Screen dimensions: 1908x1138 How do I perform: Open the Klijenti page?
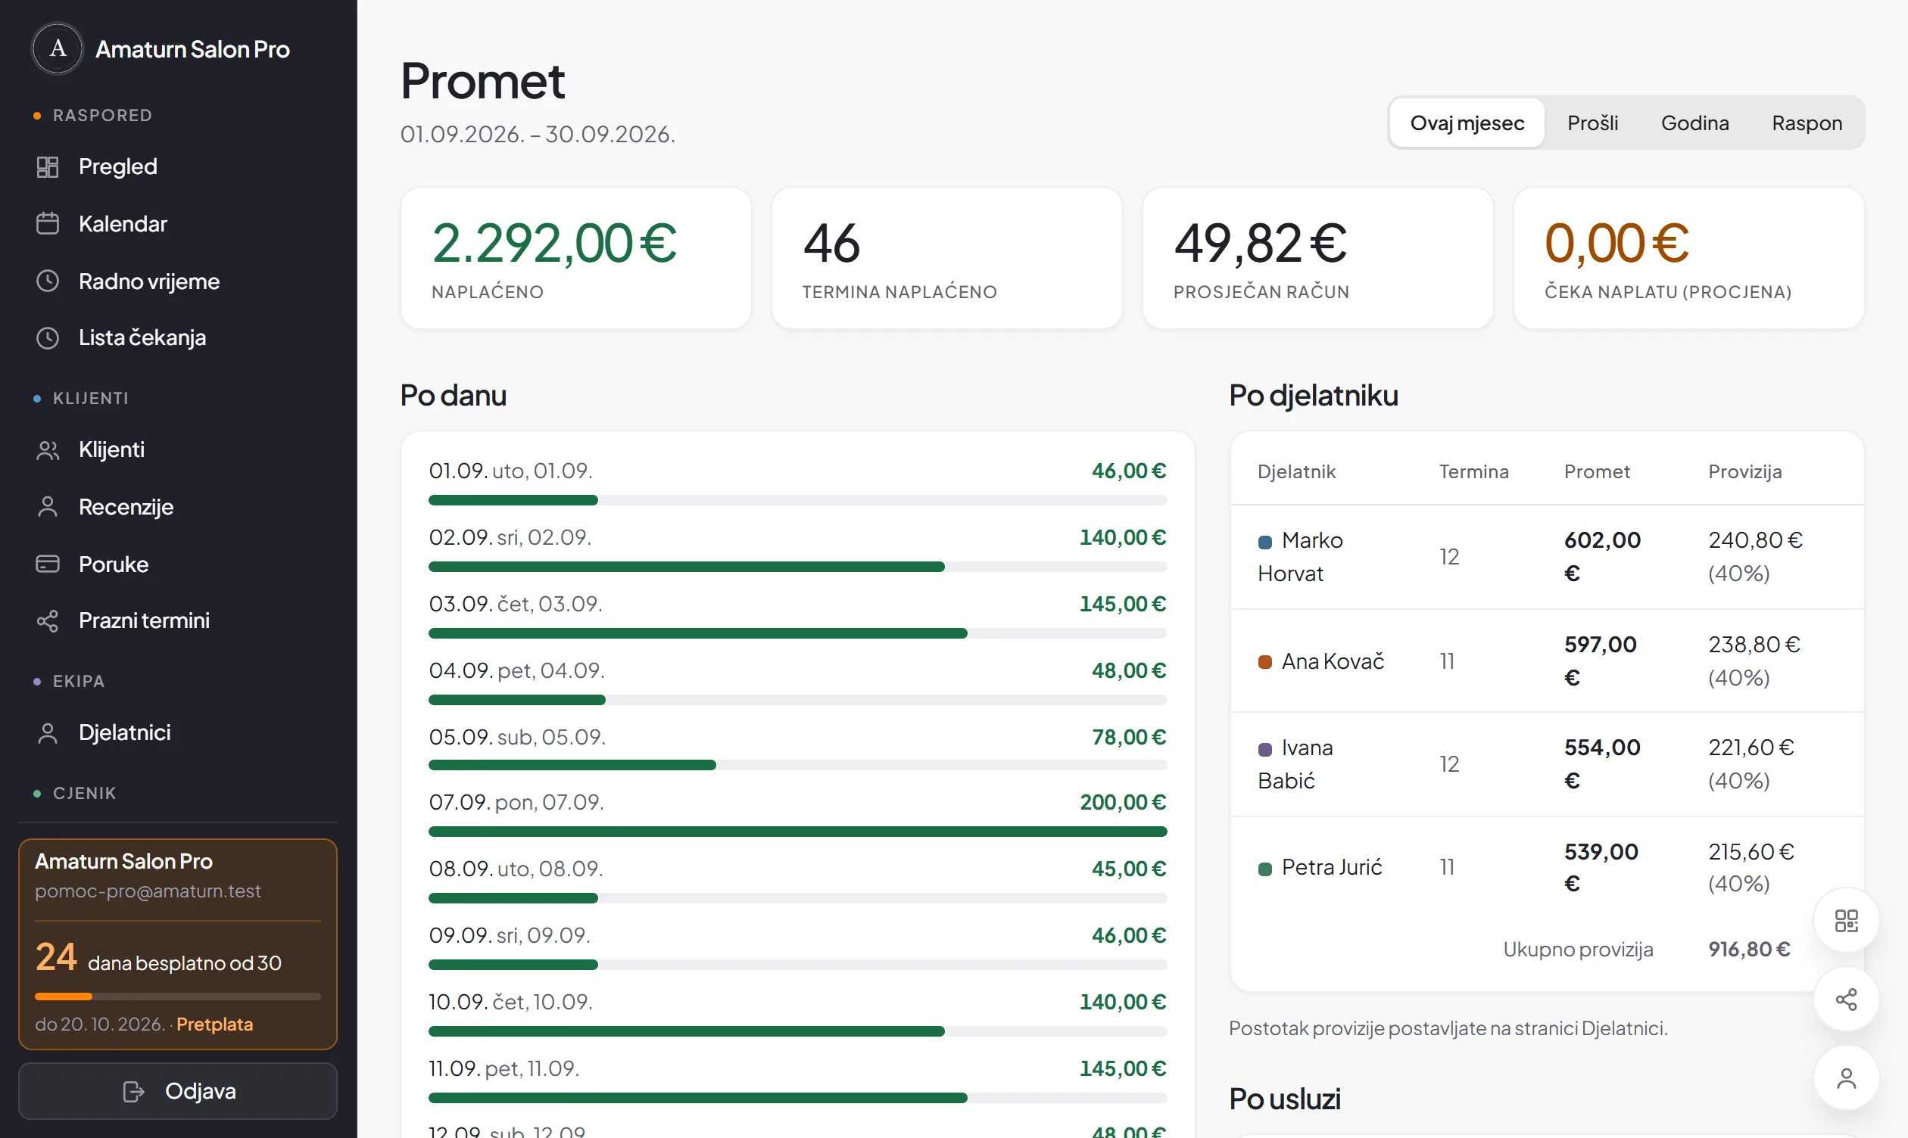[178, 450]
